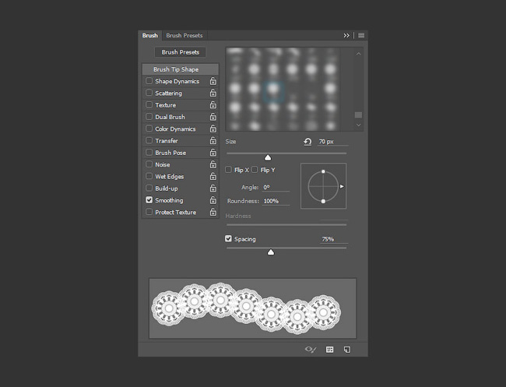Toggle the live tip brush preview icon
Image resolution: width=506 pixels, height=387 pixels.
pos(311,350)
